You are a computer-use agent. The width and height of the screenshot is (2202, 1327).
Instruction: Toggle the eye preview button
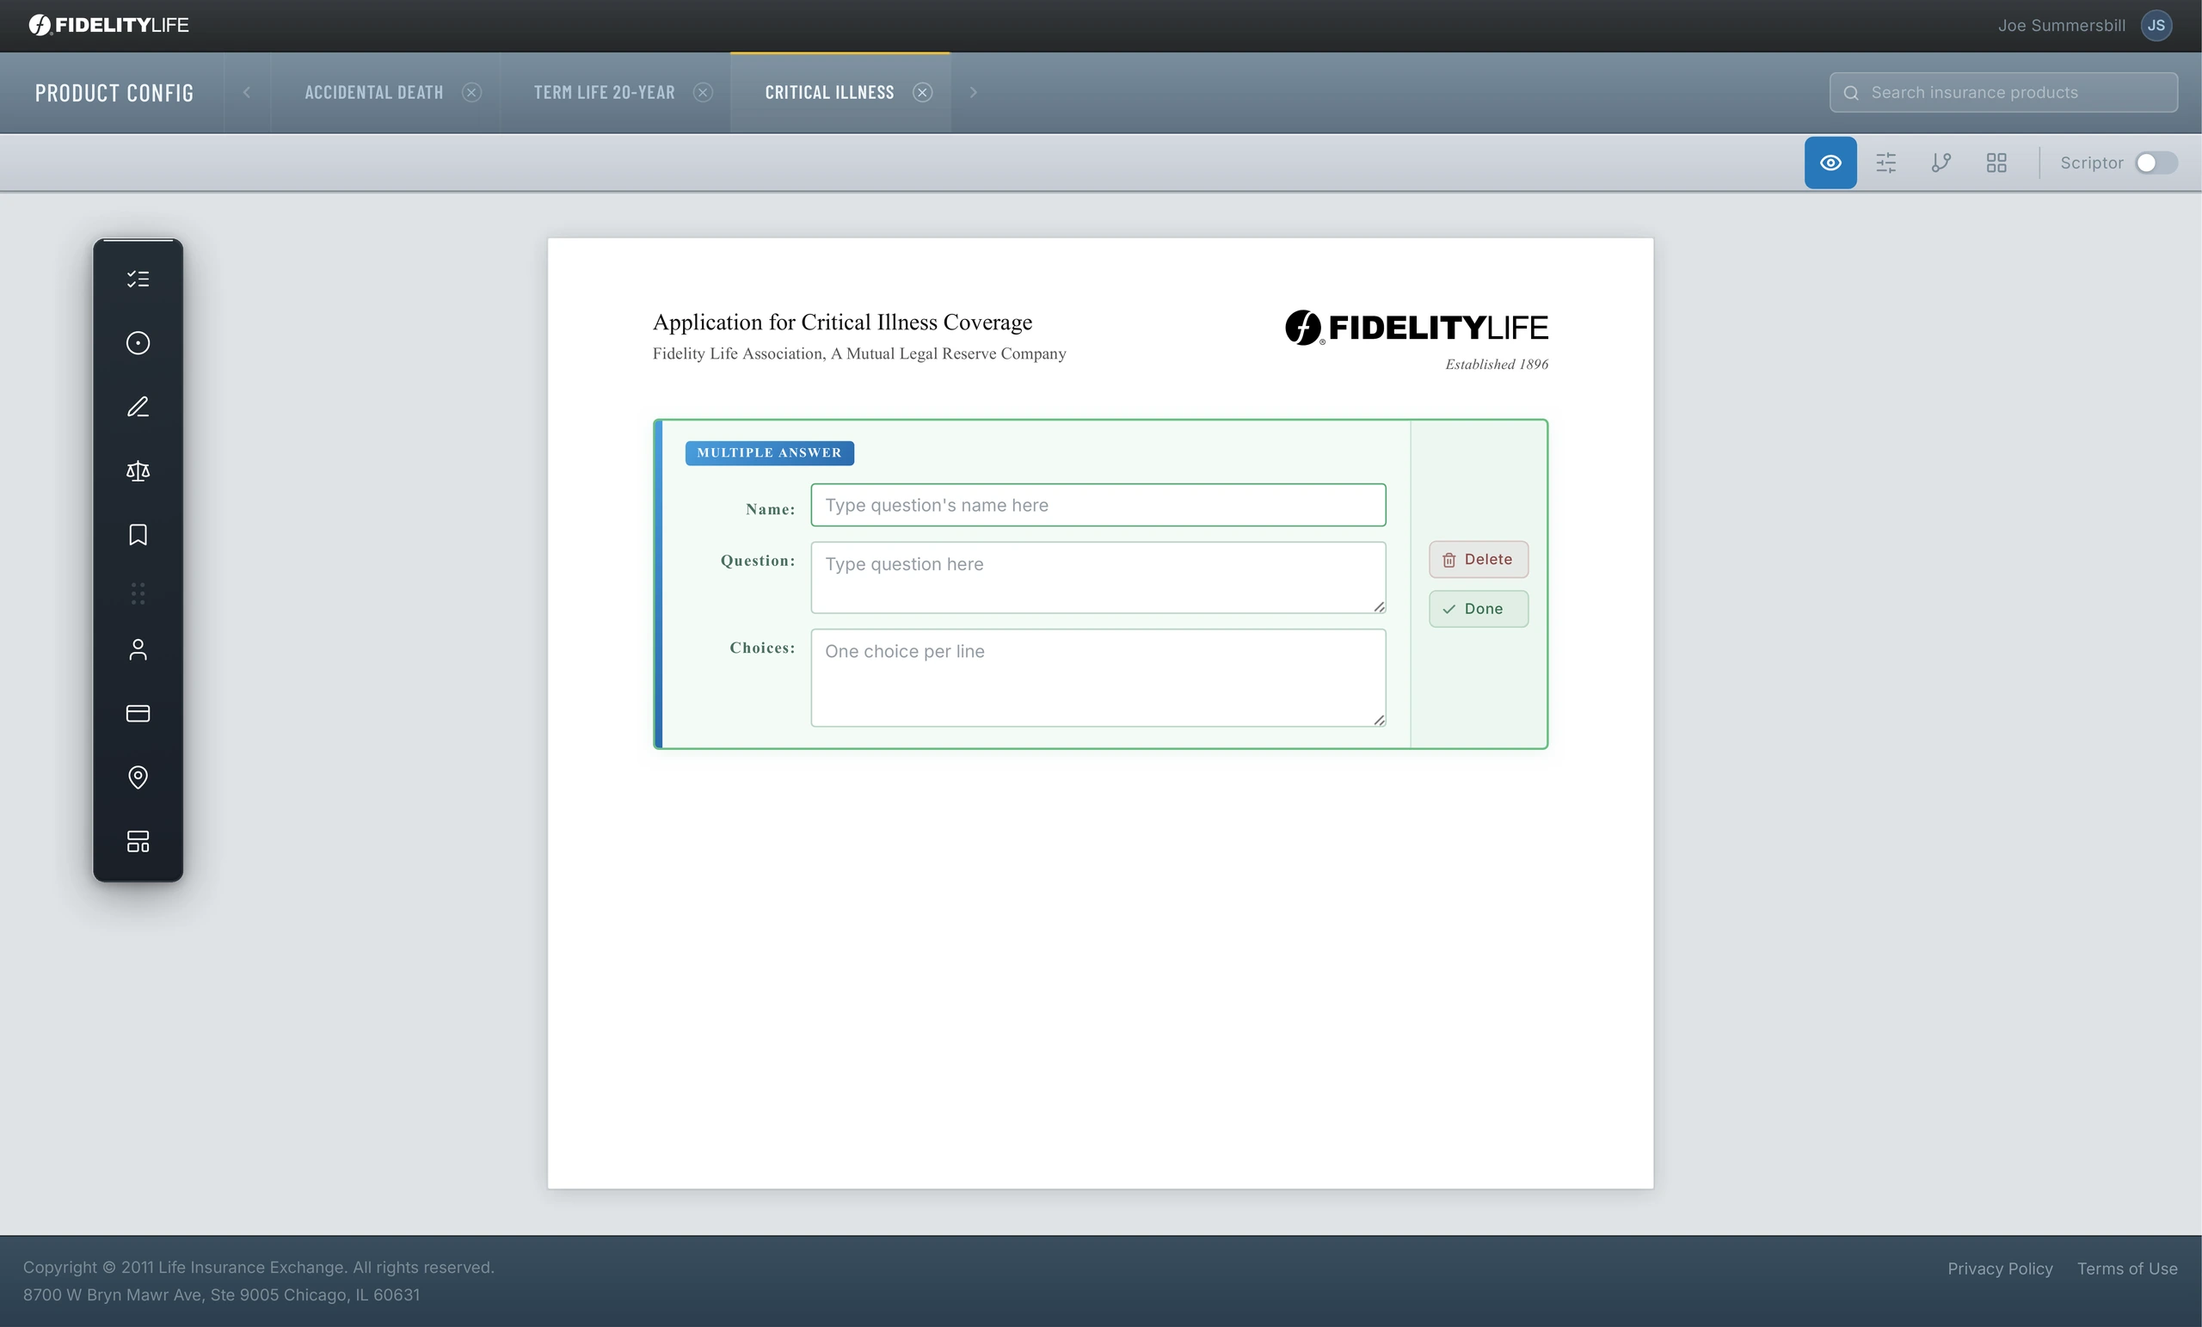[x=1830, y=163]
